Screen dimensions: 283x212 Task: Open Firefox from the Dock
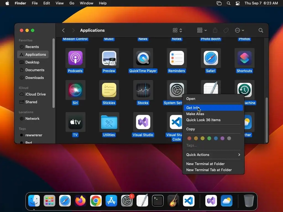[x=80, y=201]
